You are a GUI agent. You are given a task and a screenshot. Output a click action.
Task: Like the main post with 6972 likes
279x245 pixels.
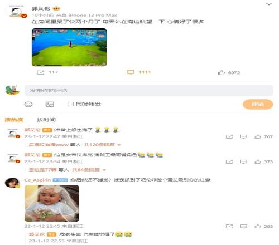click(x=222, y=72)
